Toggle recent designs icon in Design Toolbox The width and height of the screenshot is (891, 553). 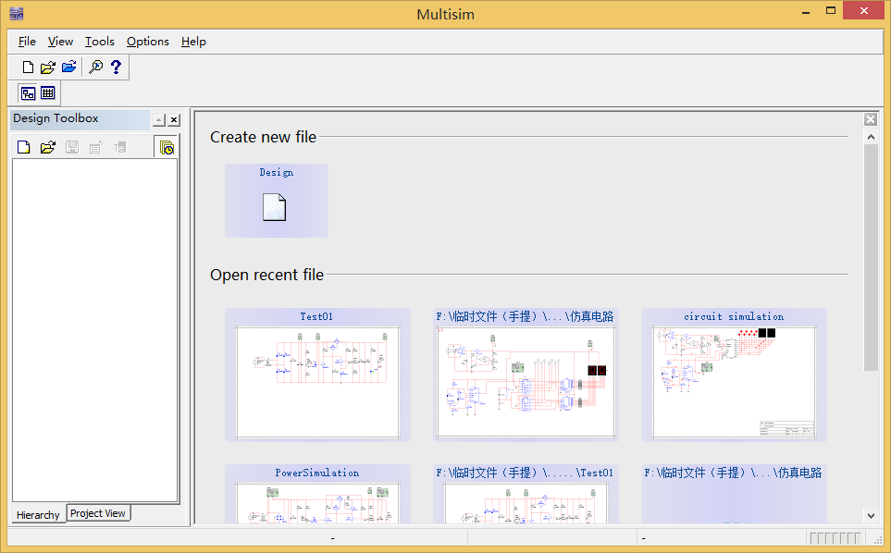coord(167,148)
